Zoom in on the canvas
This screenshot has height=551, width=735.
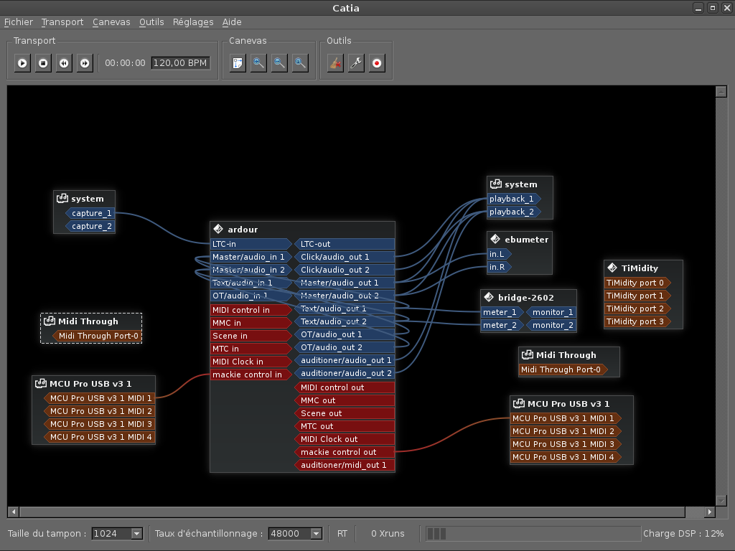(x=258, y=63)
